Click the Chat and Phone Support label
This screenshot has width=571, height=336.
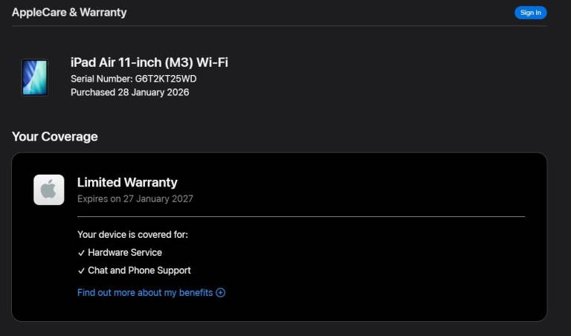coord(139,270)
